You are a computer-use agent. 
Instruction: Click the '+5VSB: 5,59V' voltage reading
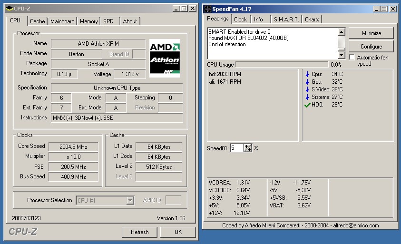[x=290, y=198]
